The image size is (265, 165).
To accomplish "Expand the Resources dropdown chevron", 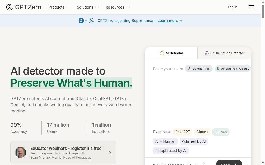I will click(128, 7).
